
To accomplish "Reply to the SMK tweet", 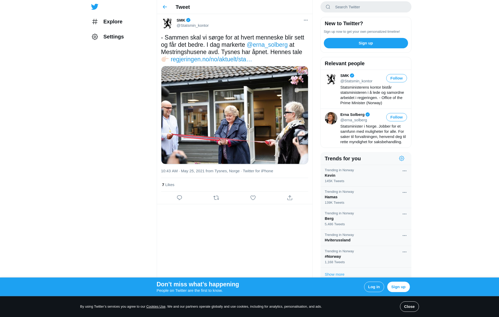I will pos(179,198).
